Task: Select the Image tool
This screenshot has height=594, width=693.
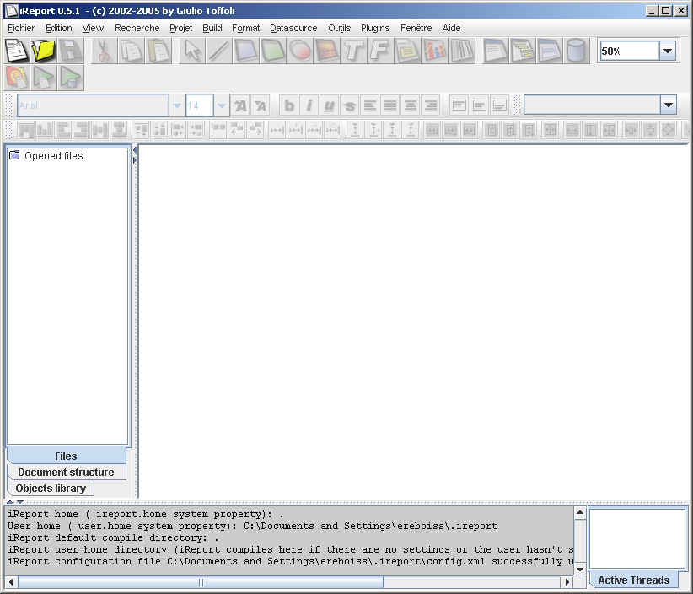Action: (326, 51)
